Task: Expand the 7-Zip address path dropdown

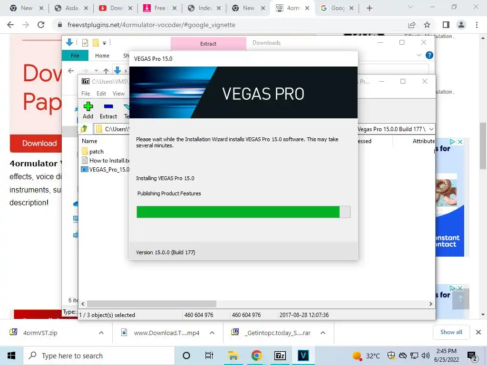Action: pos(431,129)
